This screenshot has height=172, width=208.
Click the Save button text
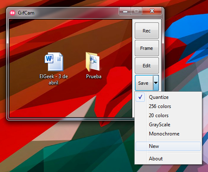pyautogui.click(x=143, y=83)
